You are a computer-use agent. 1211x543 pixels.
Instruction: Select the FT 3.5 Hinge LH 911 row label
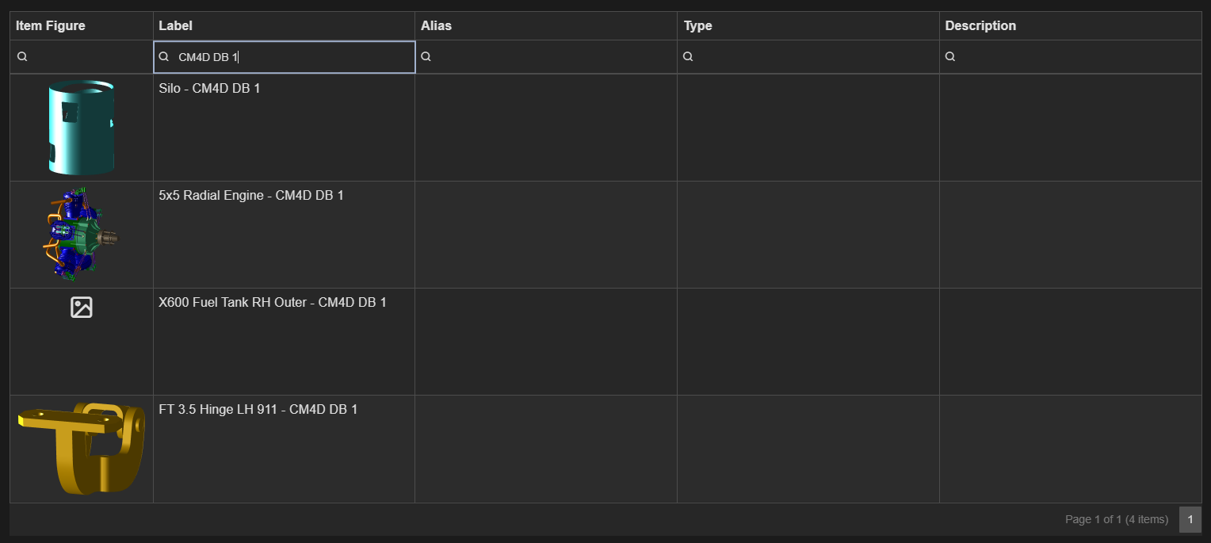(x=258, y=409)
